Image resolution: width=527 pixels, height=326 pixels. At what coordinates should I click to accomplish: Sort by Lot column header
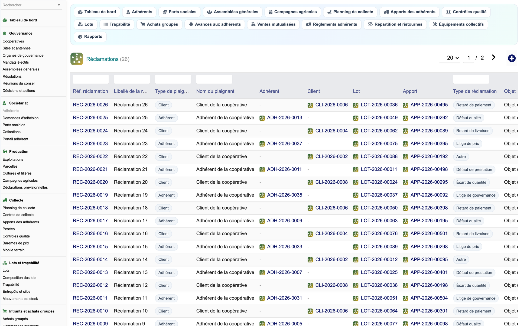pos(356,91)
